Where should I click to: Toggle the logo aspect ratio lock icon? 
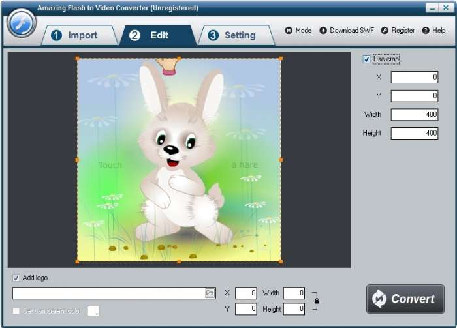tap(317, 301)
